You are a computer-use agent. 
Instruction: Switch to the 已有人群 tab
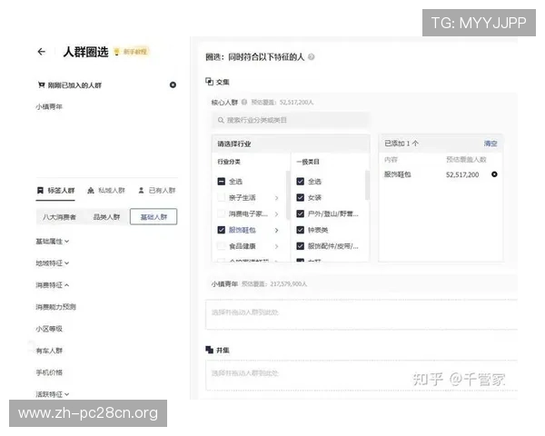(157, 191)
